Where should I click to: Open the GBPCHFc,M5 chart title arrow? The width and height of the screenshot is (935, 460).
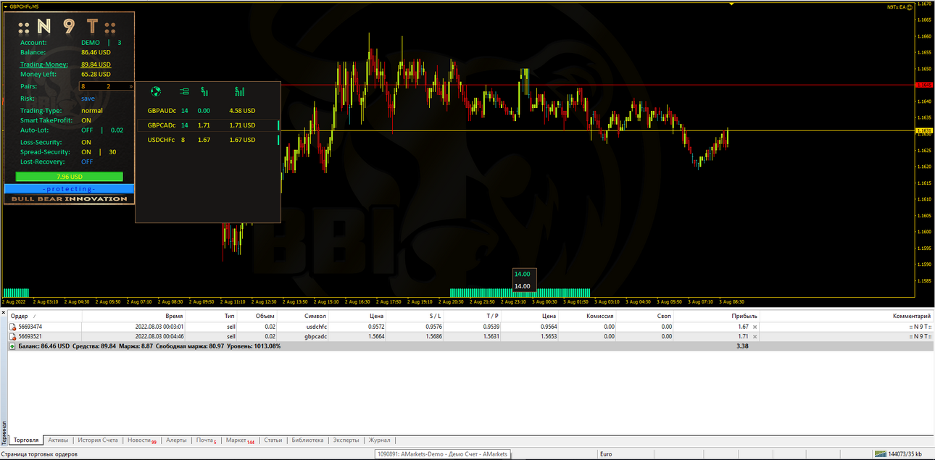(x=4, y=7)
